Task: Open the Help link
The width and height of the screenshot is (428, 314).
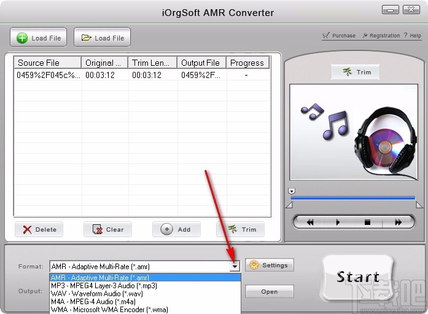Action: (413, 36)
